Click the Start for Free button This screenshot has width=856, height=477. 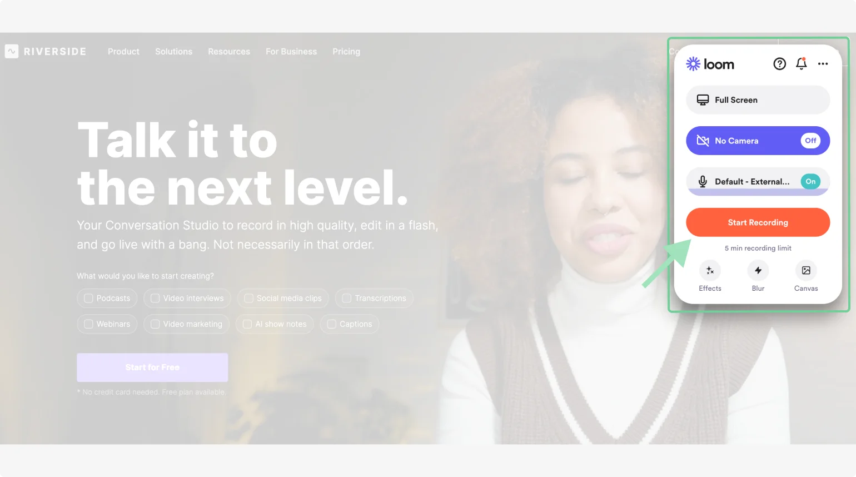point(152,367)
